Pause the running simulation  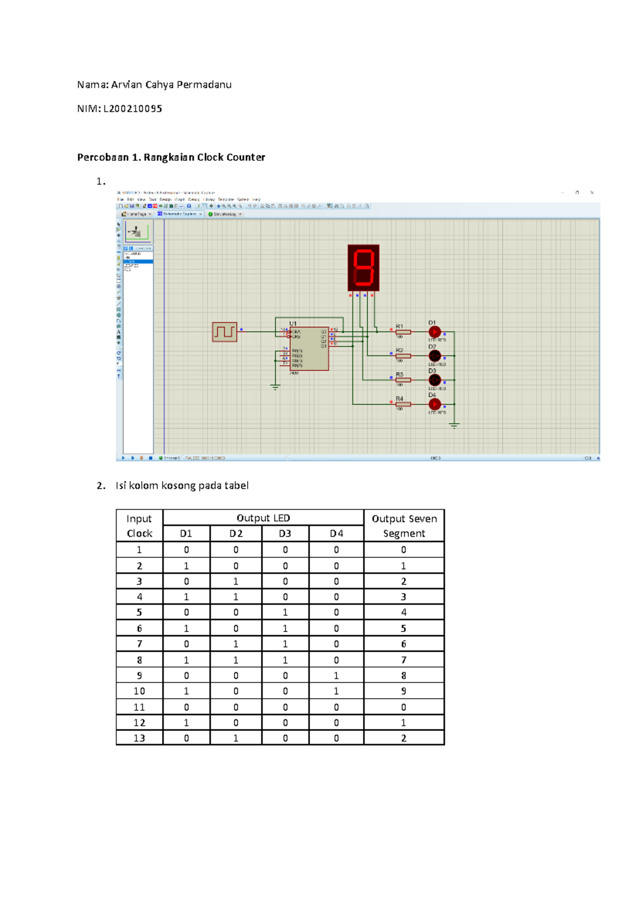(x=142, y=458)
